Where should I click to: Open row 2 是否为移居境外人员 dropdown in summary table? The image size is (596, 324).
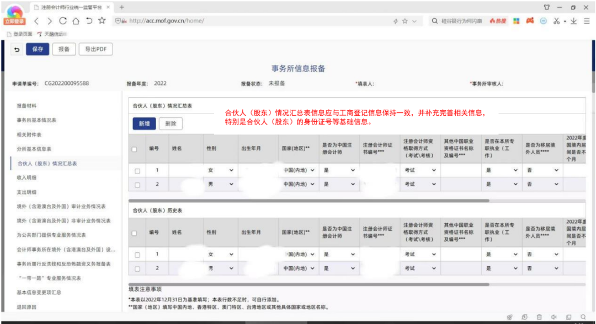point(543,184)
